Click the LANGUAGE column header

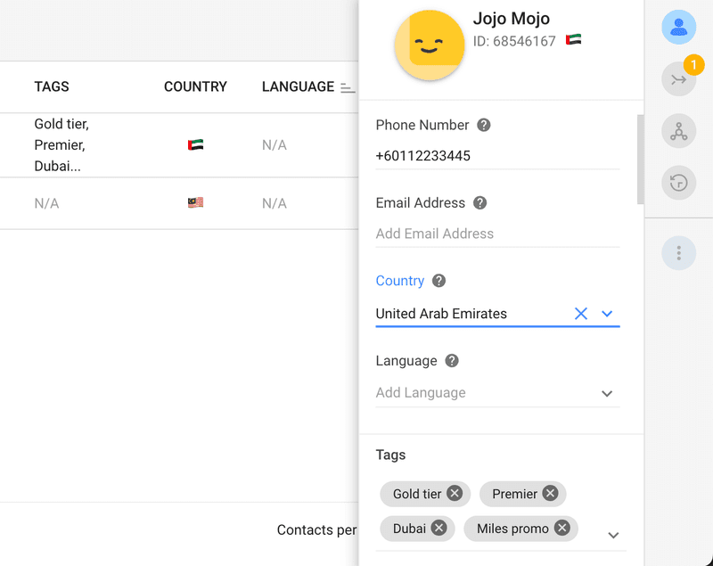[298, 86]
